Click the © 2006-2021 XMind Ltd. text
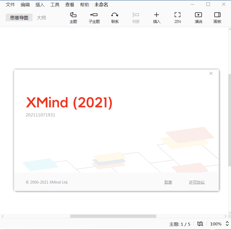Image resolution: width=231 pixels, height=230 pixels. pos(47,182)
